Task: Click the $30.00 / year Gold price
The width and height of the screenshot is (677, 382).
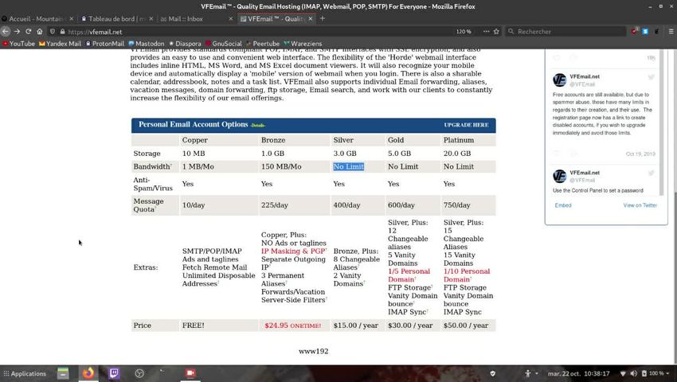Action: click(x=410, y=325)
